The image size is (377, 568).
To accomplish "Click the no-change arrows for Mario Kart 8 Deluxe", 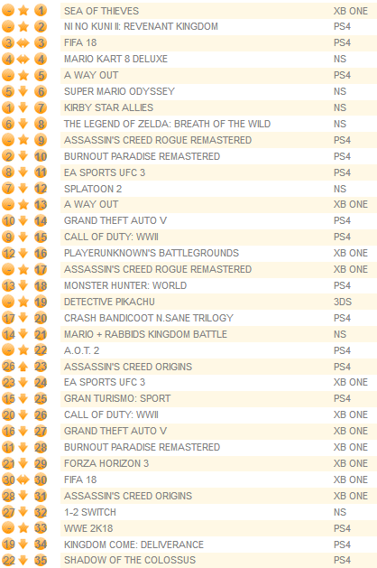I will coord(23,59).
